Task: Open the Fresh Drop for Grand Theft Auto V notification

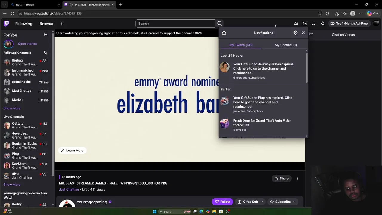Action: [262, 125]
